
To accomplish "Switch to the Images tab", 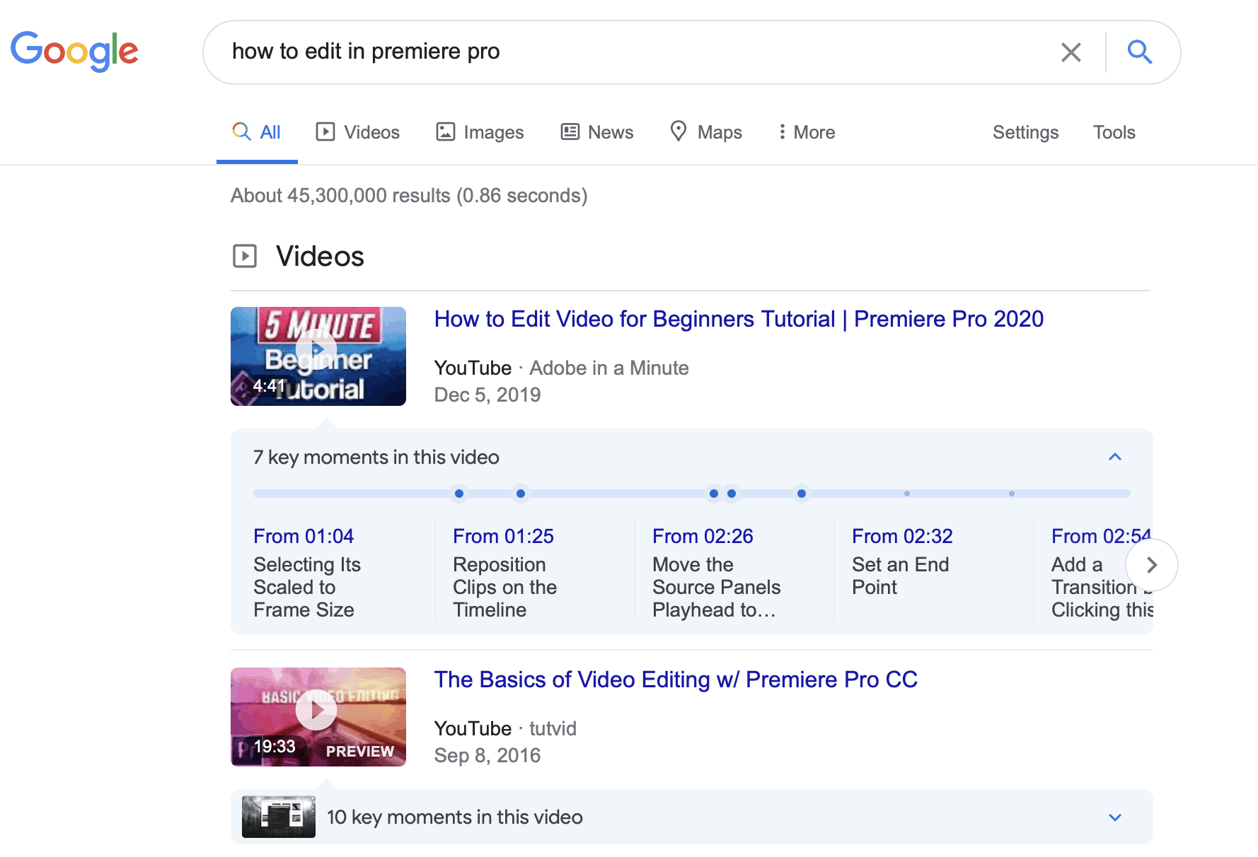I will pyautogui.click(x=480, y=132).
